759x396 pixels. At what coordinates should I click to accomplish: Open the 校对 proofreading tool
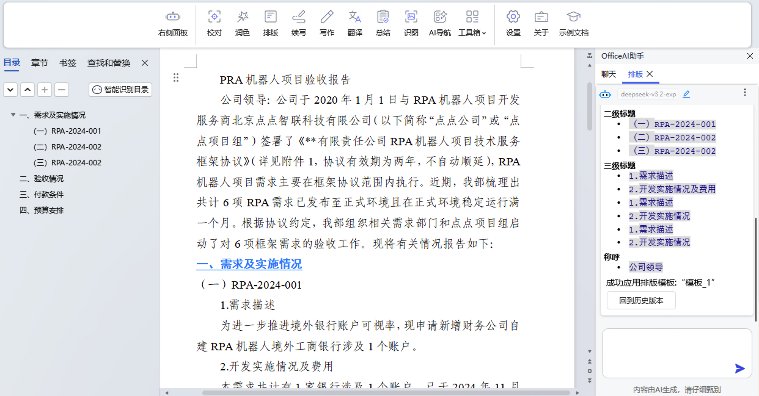[214, 23]
